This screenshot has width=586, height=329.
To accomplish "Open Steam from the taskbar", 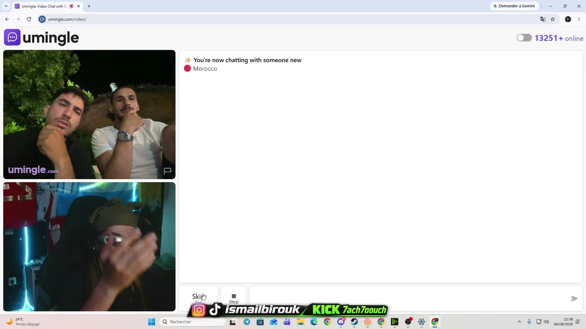I will click(354, 322).
